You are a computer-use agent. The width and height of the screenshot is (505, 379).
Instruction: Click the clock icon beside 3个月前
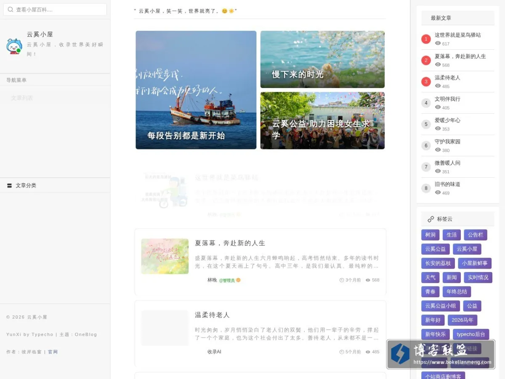(342, 280)
